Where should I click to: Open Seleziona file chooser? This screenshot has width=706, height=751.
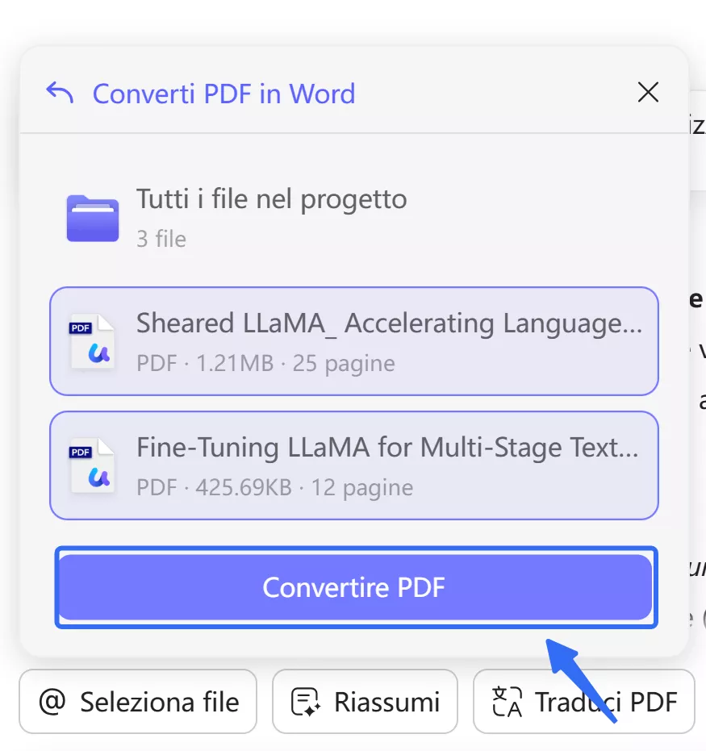(137, 701)
